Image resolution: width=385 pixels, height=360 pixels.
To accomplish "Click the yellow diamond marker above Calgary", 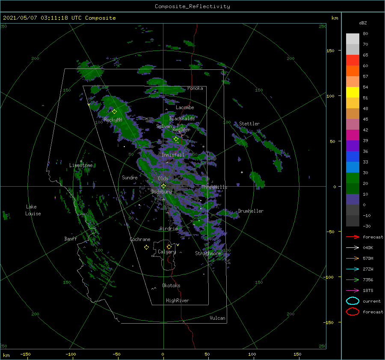I will click(169, 247).
